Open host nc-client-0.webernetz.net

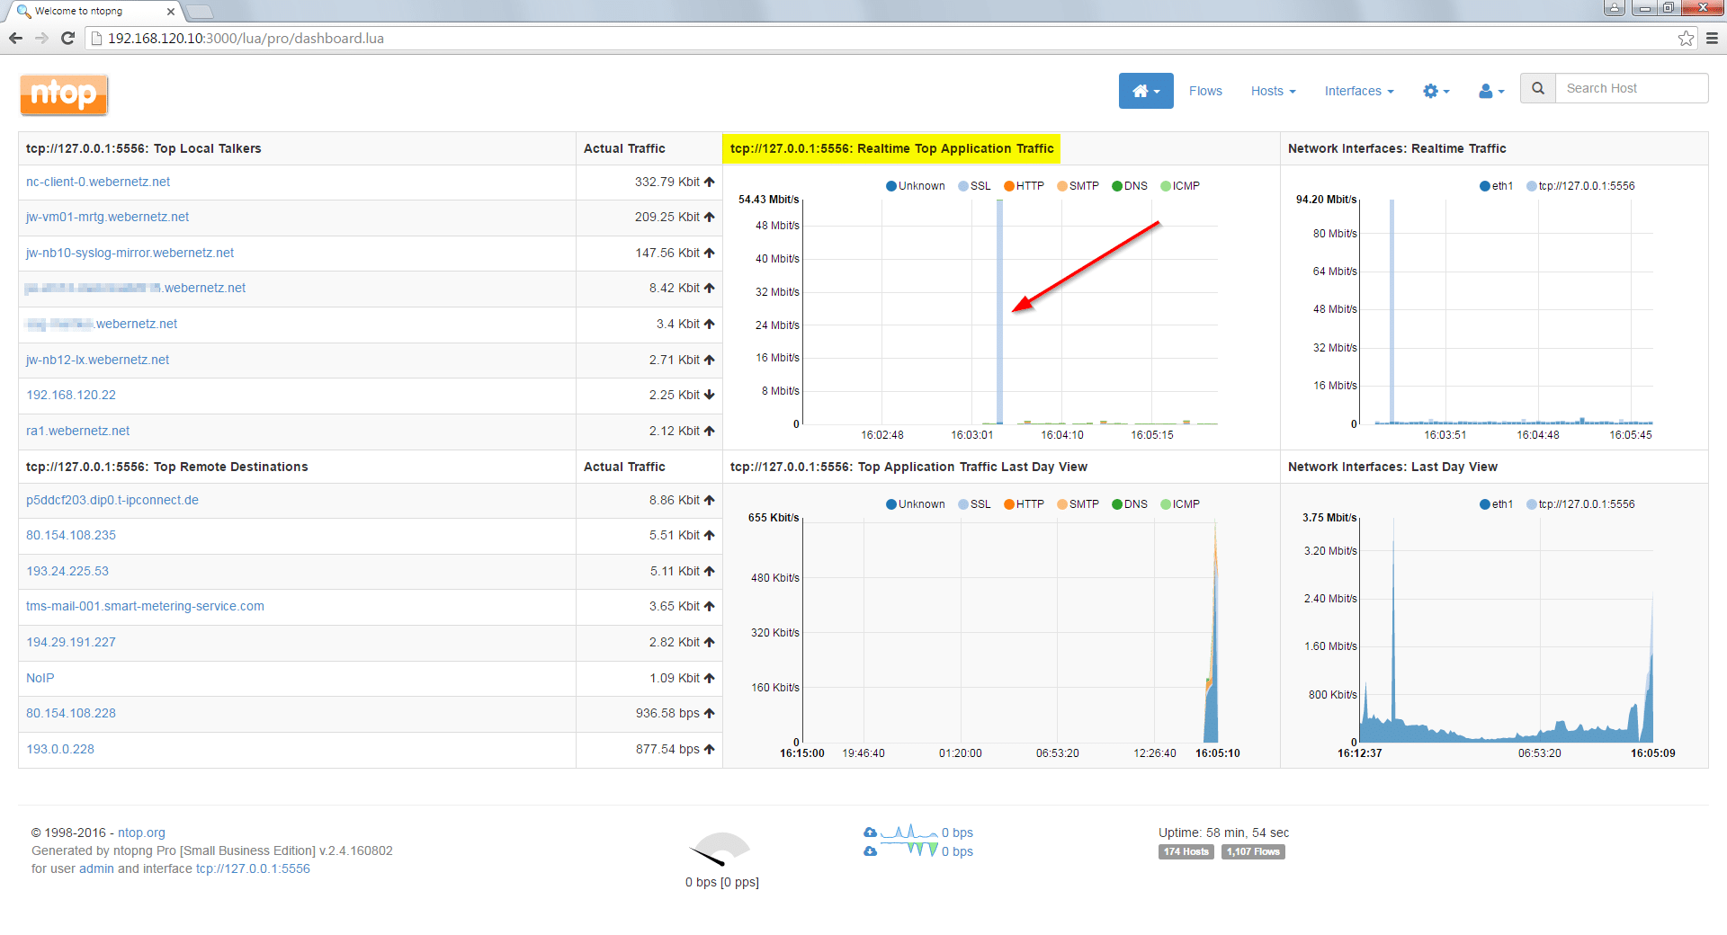click(98, 182)
